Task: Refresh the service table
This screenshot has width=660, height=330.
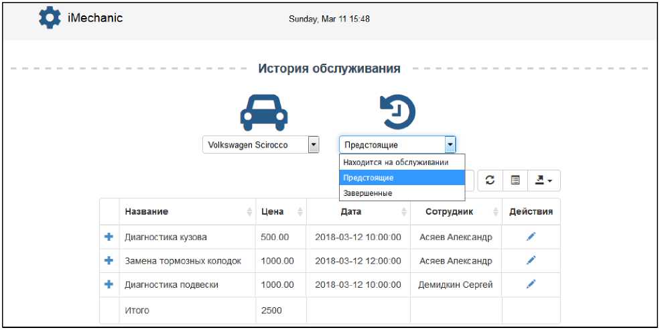Action: coord(490,180)
